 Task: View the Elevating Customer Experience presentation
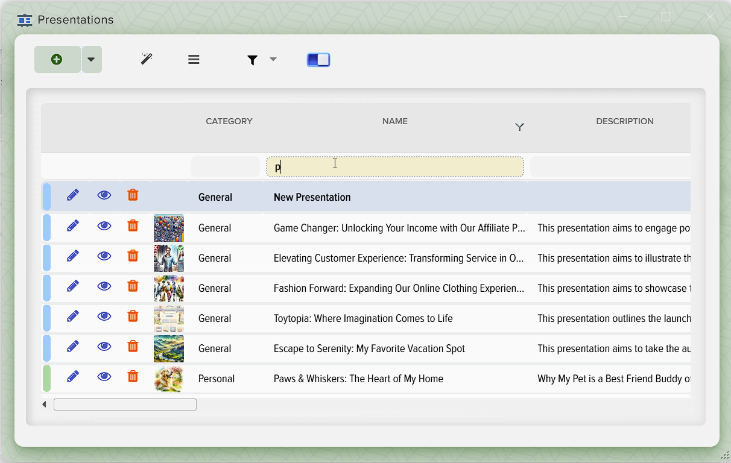point(104,256)
